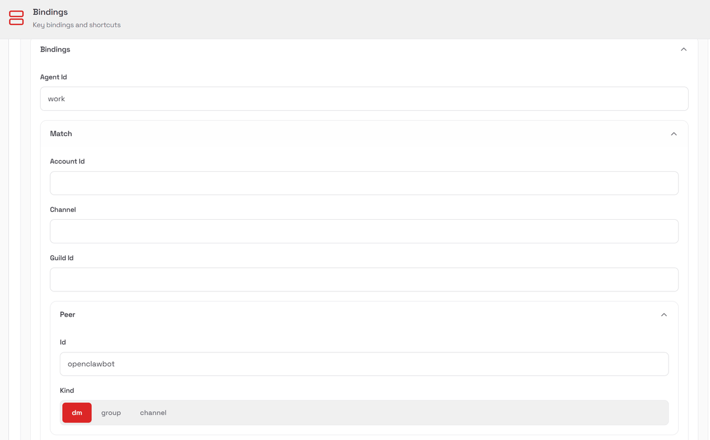Select the dm kind option
The image size is (710, 440).
77,413
